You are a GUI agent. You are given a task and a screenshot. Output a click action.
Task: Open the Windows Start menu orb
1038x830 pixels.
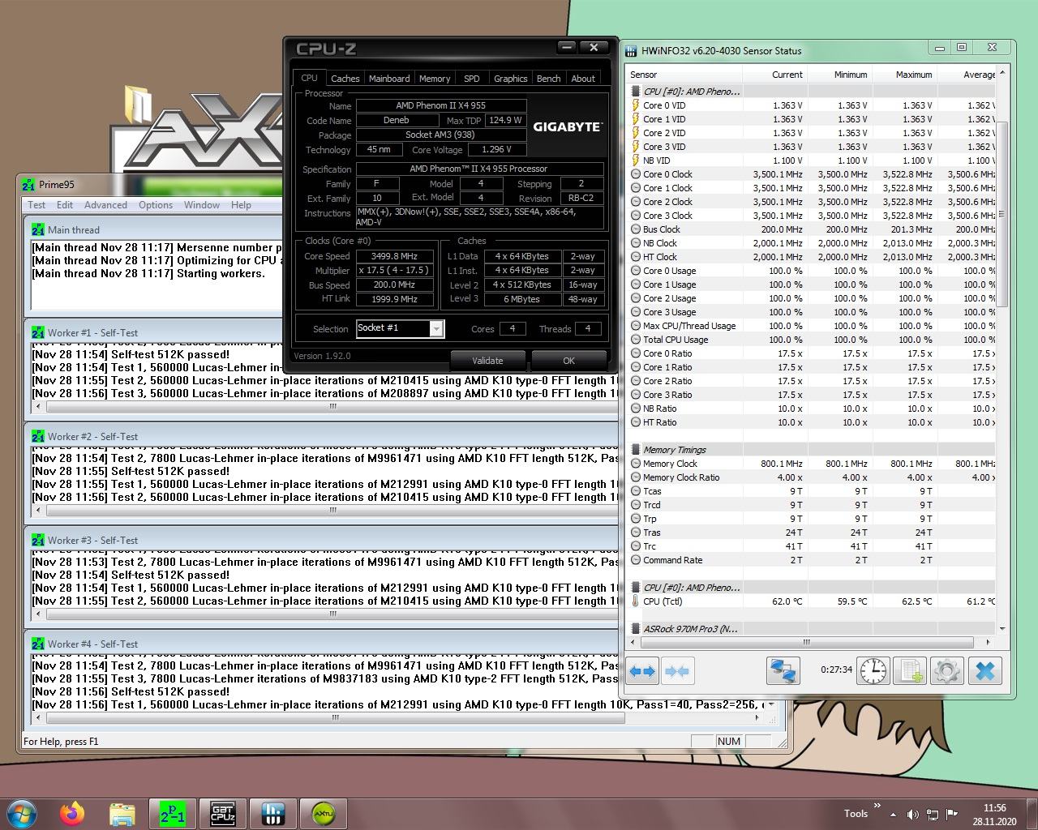tap(22, 813)
